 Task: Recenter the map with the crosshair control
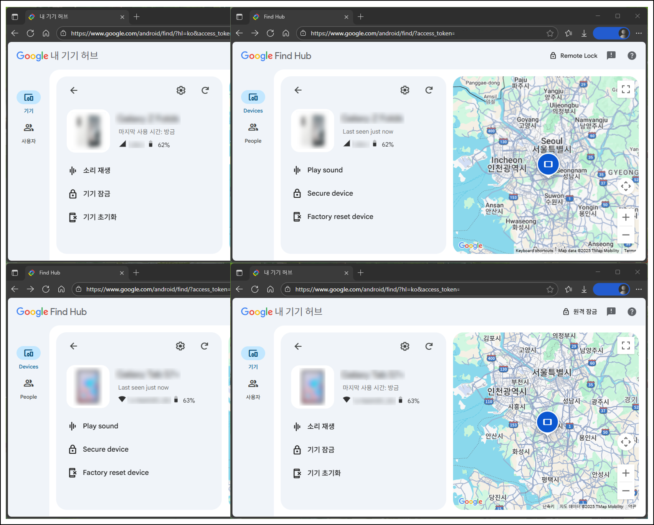click(626, 186)
